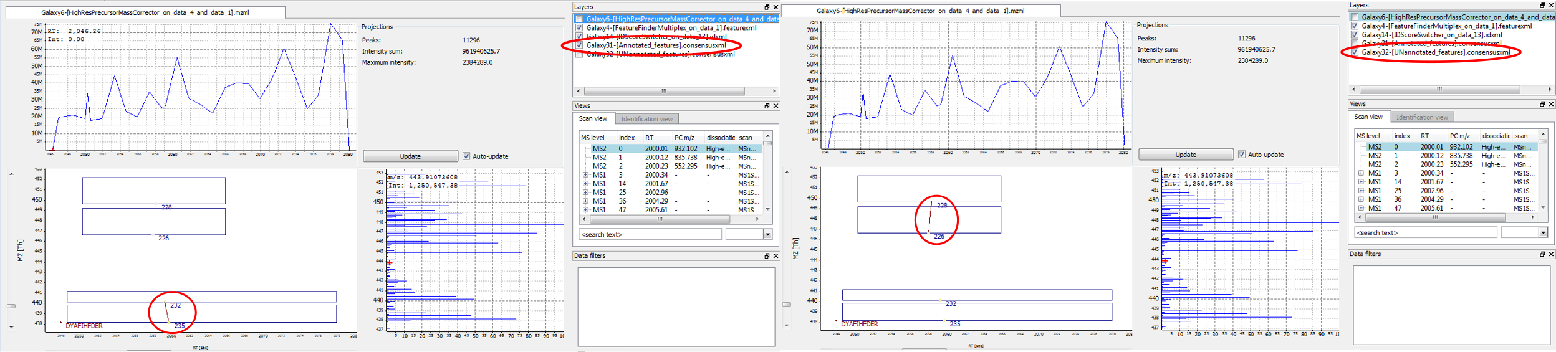Close the Data filters panel in left window
The height and width of the screenshot is (352, 1556).
coord(776,256)
